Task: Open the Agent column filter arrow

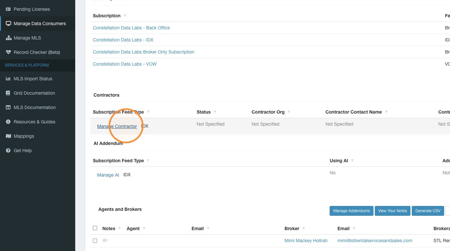Action: click(x=144, y=228)
